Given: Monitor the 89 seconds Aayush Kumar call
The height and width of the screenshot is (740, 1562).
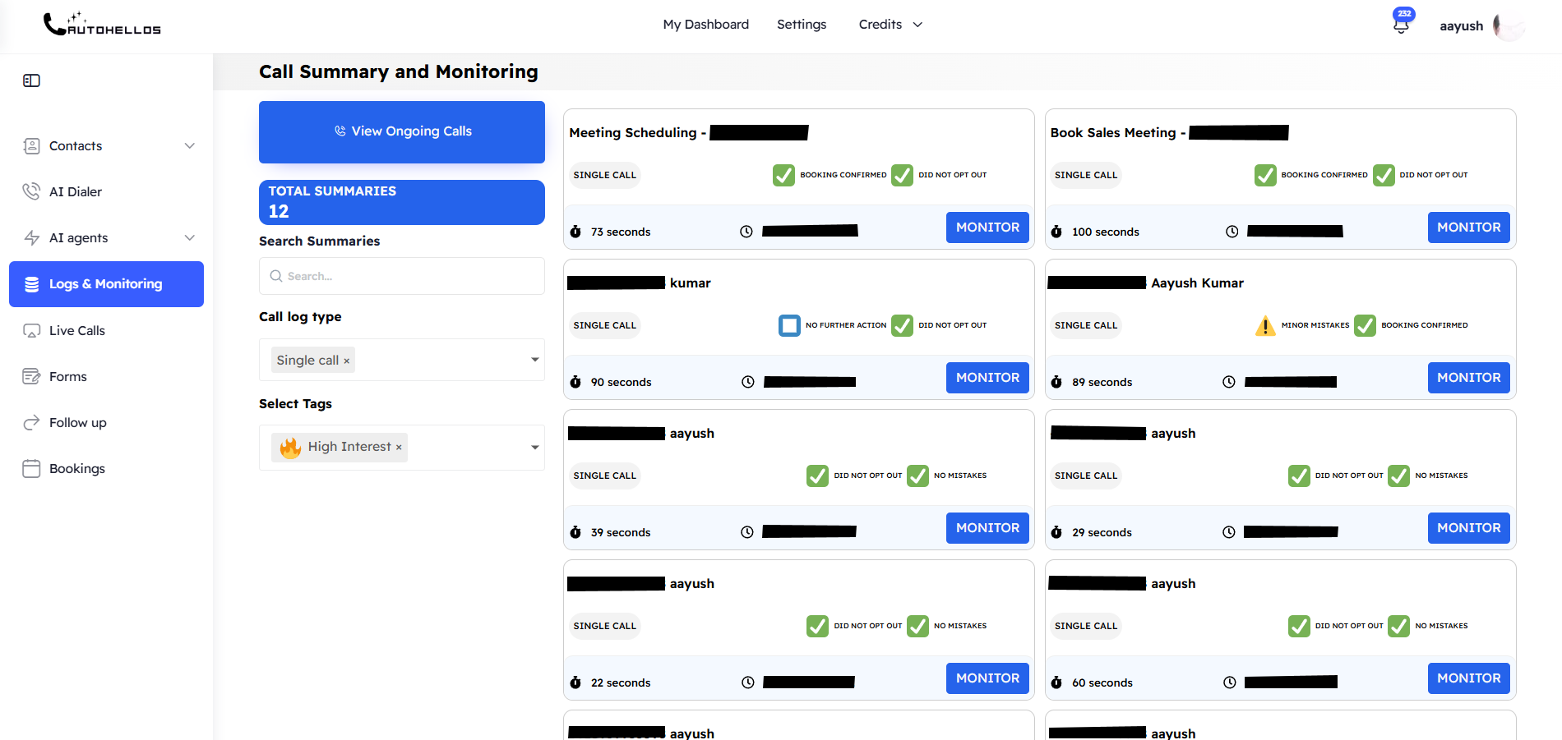Looking at the screenshot, I should click(x=1468, y=378).
